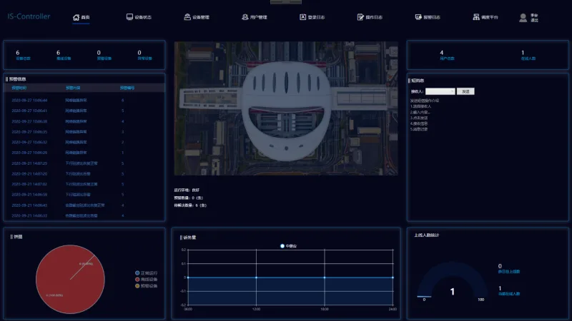The width and height of the screenshot is (572, 321).
Task: Open the dispatch platform via the hierarchy icon
Action: tap(476, 17)
